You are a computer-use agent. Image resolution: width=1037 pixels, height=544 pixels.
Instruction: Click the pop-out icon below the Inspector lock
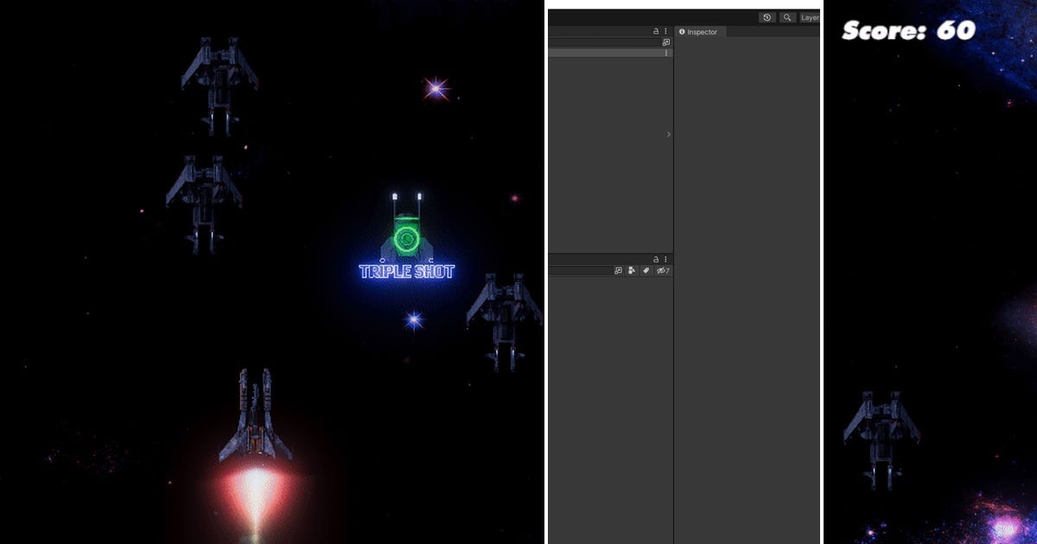pos(667,41)
